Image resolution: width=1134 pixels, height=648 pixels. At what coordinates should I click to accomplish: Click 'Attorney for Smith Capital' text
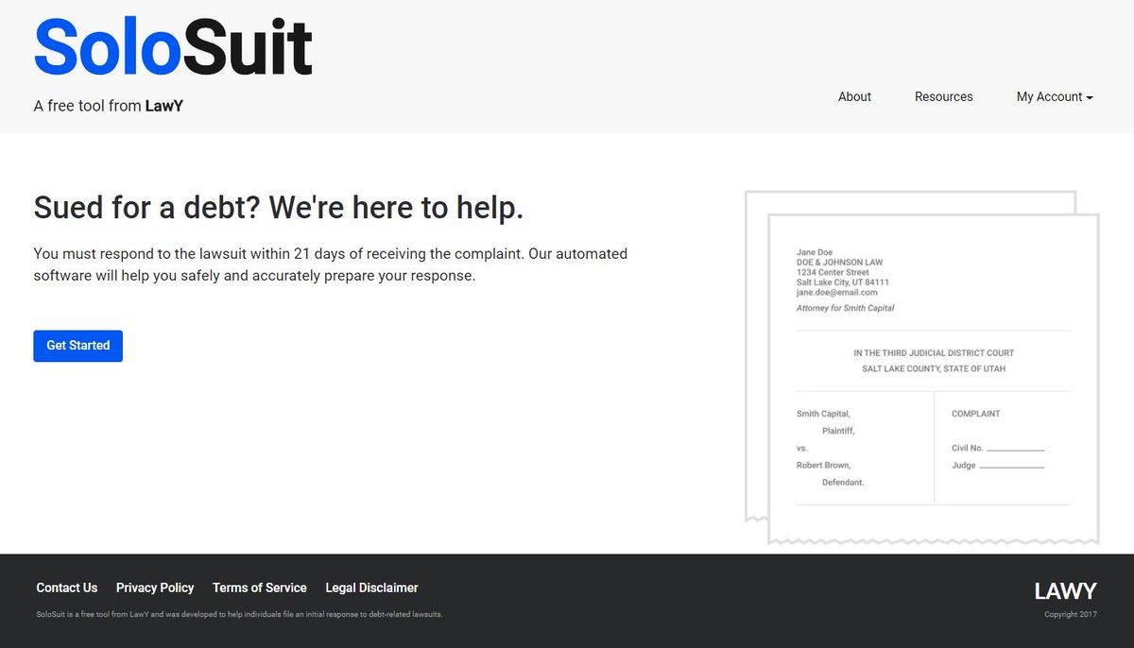(845, 308)
